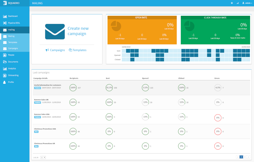Open Documents in the sidebar
The image size is (254, 162).
pos(13,62)
